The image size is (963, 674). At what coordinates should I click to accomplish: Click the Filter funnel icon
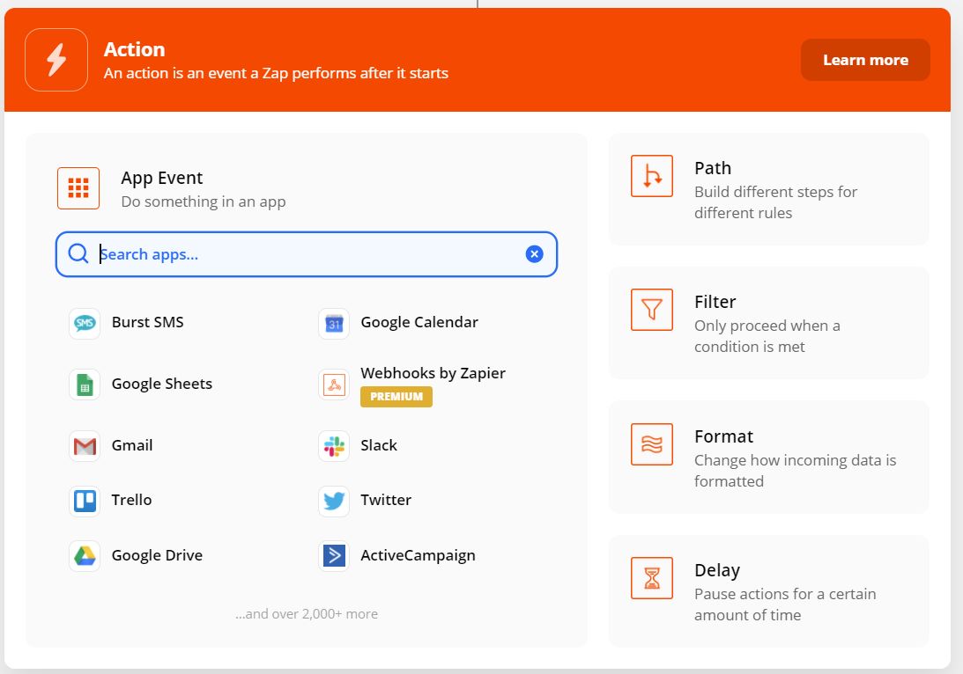pos(652,310)
